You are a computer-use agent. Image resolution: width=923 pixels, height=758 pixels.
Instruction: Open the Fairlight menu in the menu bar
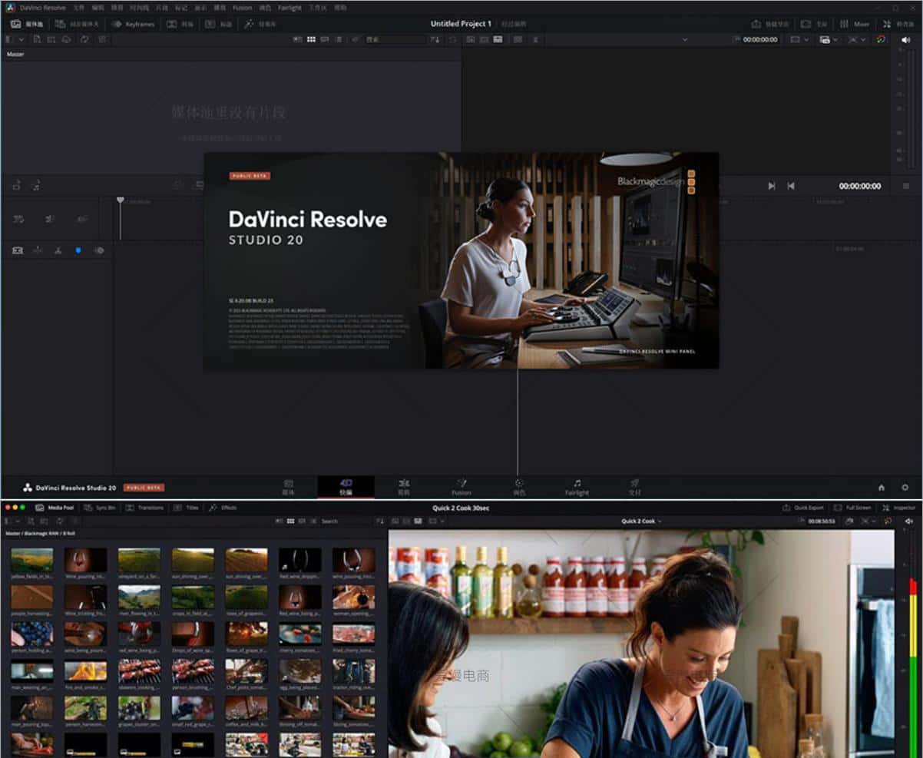(x=289, y=8)
